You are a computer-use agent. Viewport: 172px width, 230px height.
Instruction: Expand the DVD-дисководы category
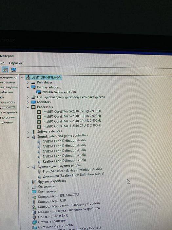pos(28,97)
